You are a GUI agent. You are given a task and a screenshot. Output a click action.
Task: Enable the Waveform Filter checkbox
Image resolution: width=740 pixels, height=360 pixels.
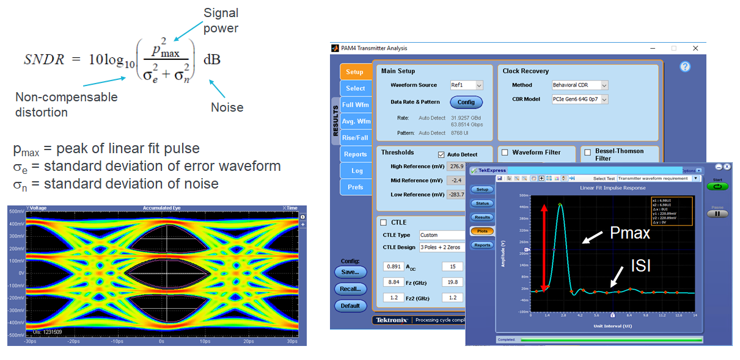505,152
